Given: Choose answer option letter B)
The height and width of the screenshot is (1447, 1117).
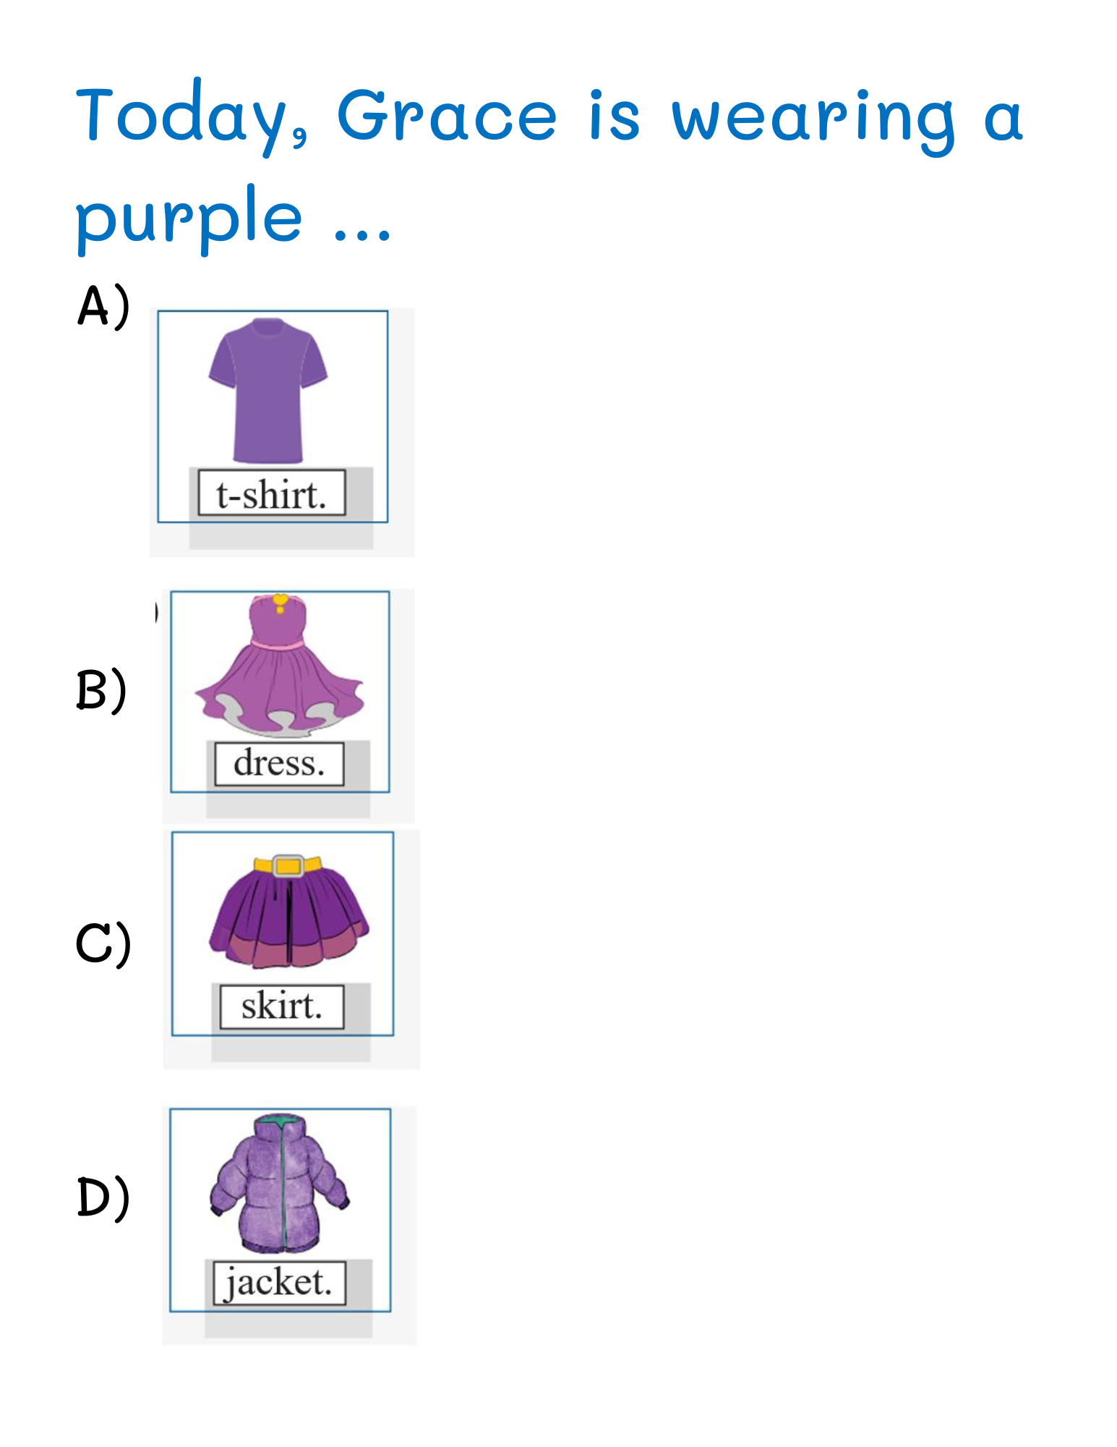Looking at the screenshot, I should 102,689.
